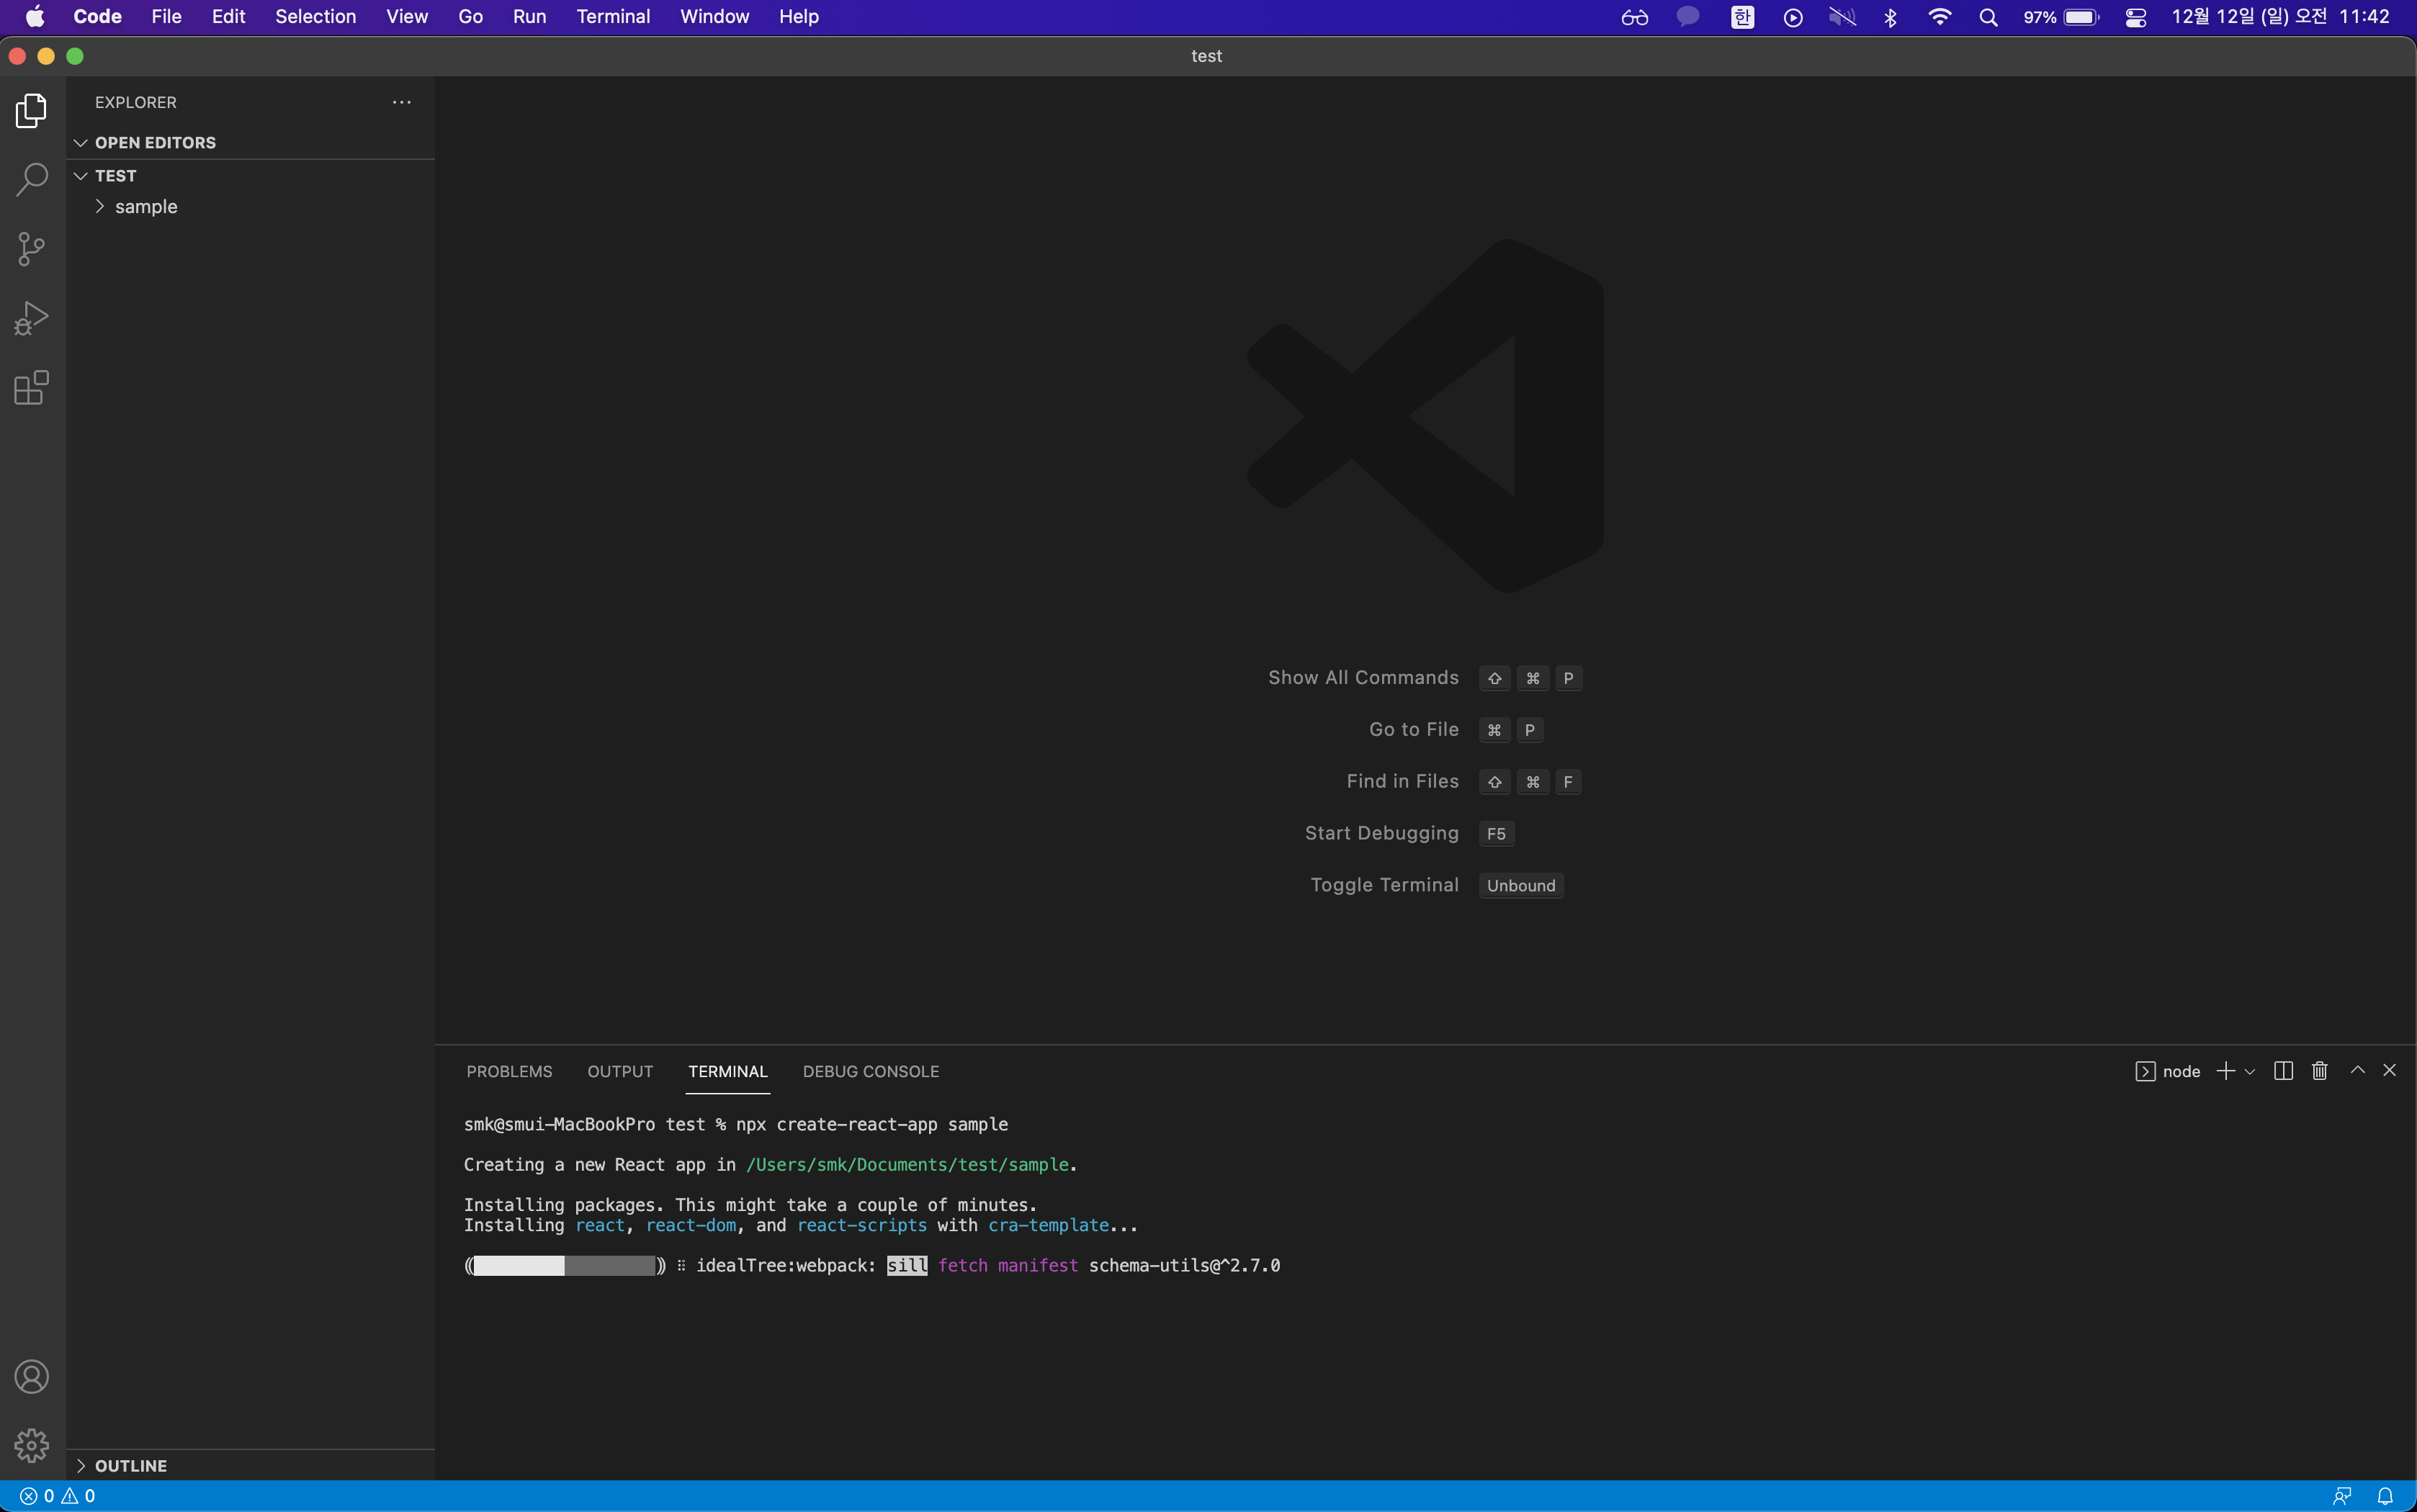Click the 'npx create-react-app sample' command text
Image resolution: width=2417 pixels, height=1512 pixels.
pyautogui.click(x=872, y=1125)
